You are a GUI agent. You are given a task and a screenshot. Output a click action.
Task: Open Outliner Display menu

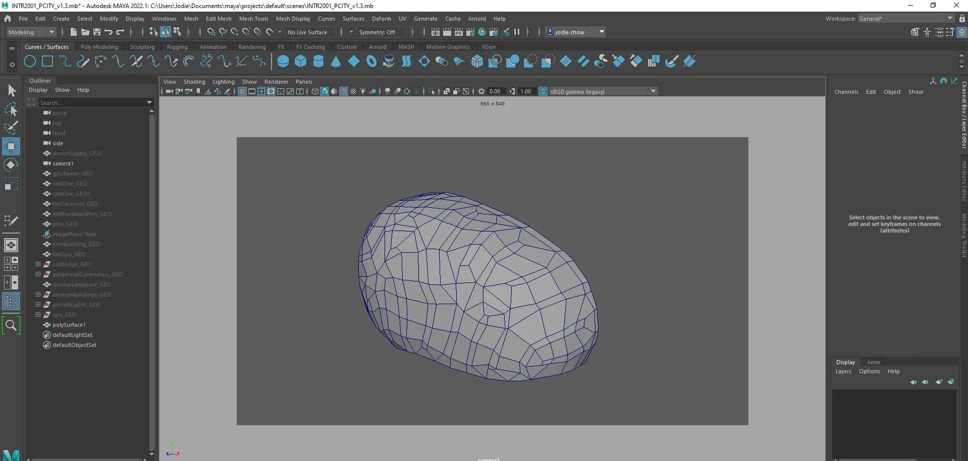pos(38,90)
